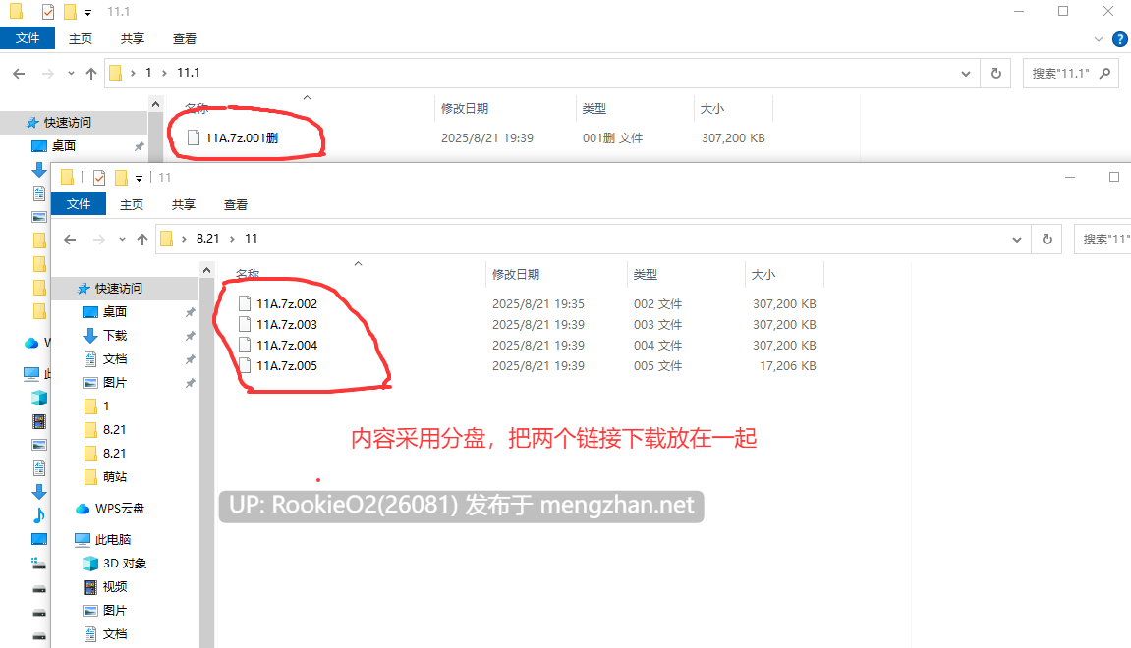The height and width of the screenshot is (648, 1131).
Task: Select file 11A.7z.002
Action: [287, 304]
